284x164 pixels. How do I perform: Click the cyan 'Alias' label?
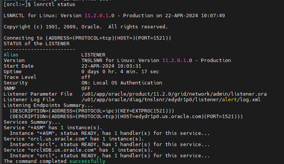point(11,55)
